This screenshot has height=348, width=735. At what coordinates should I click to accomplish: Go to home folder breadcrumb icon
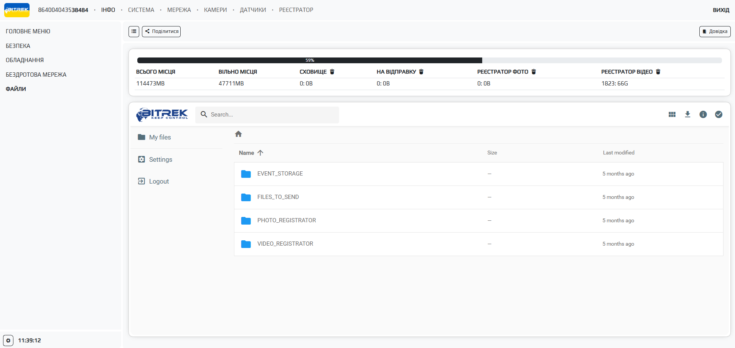pyautogui.click(x=238, y=134)
